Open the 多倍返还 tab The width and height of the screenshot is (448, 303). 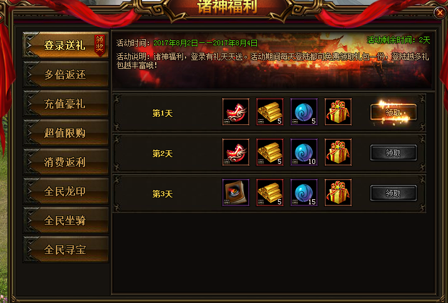point(66,75)
